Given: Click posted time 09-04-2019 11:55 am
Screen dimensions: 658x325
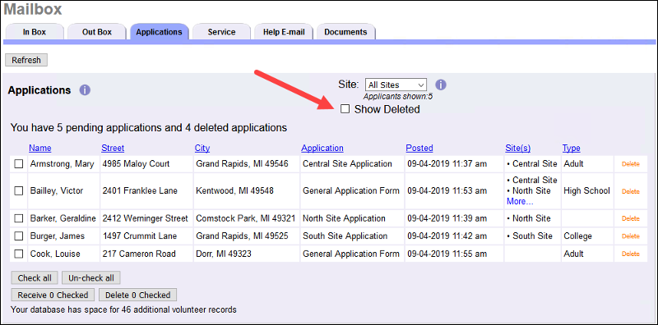Looking at the screenshot, I should [x=447, y=254].
